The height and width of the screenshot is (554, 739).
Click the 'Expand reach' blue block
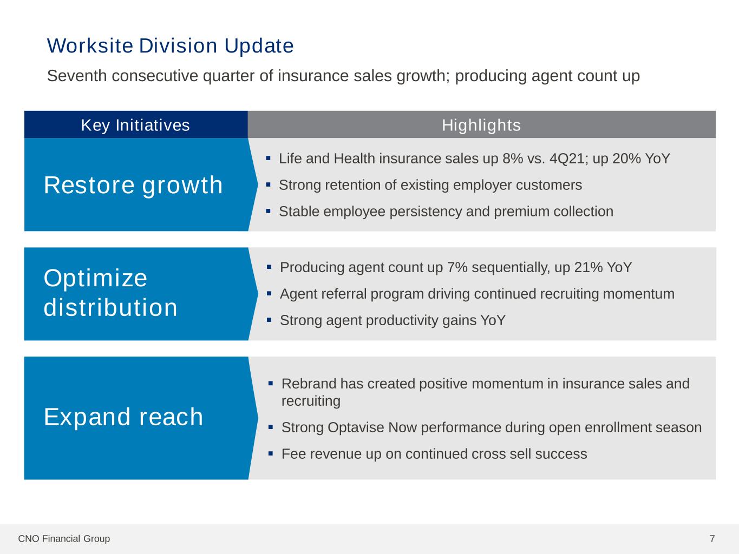click(123, 417)
